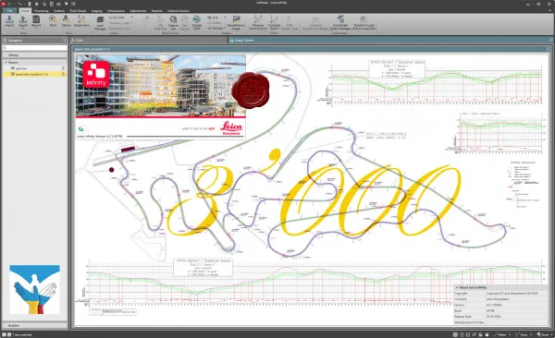The width and height of the screenshot is (555, 338).
Task: Click the Leica Infinity splash image thumbnail
Action: coord(160,96)
